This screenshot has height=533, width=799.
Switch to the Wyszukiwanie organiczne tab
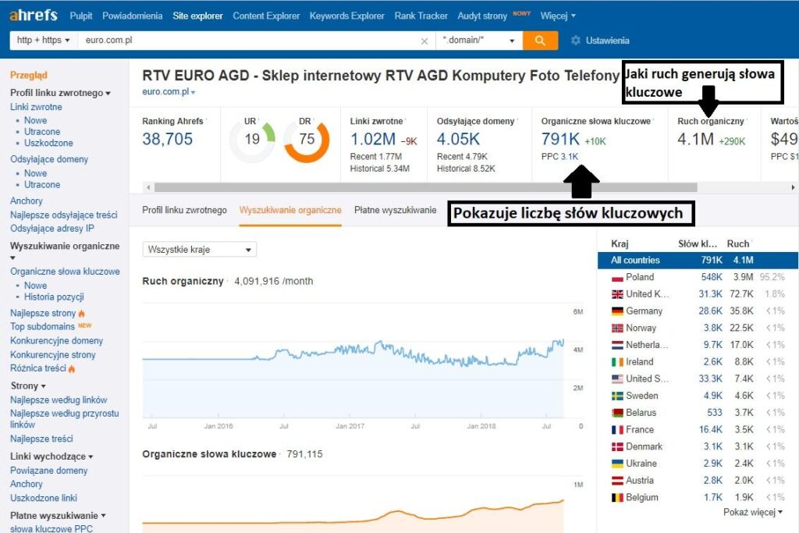[290, 210]
